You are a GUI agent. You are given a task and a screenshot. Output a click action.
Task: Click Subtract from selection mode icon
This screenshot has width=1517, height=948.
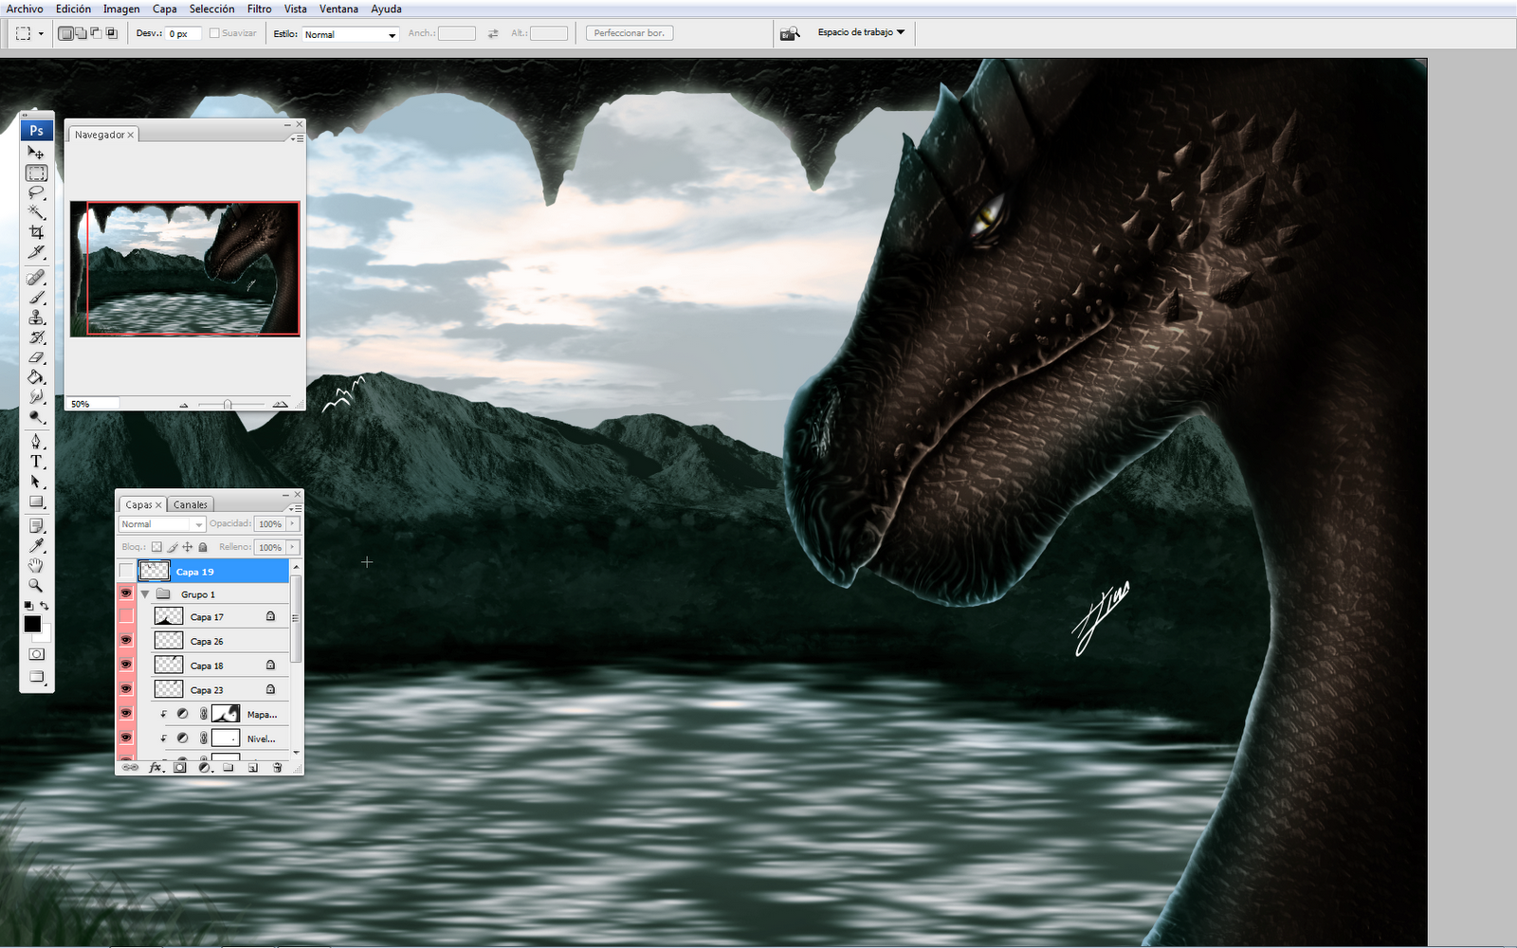pyautogui.click(x=96, y=33)
